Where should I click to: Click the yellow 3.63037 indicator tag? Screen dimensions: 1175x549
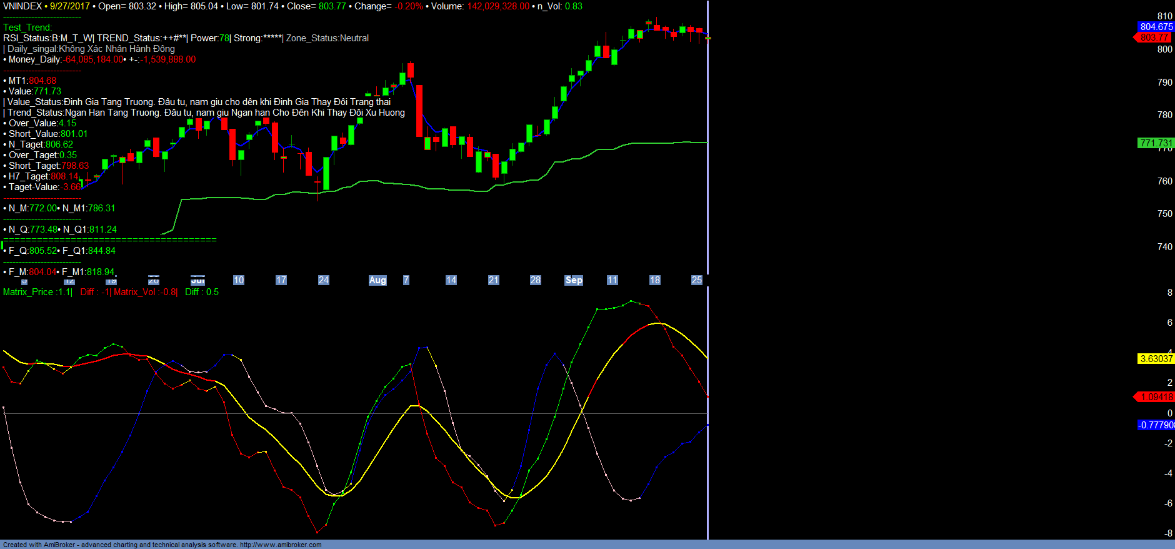[x=1156, y=359]
